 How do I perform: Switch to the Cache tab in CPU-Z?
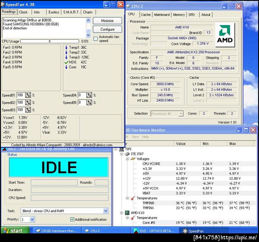point(146,15)
